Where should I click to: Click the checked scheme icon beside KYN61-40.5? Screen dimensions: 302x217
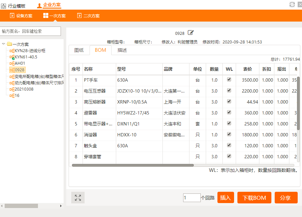pos(12,57)
